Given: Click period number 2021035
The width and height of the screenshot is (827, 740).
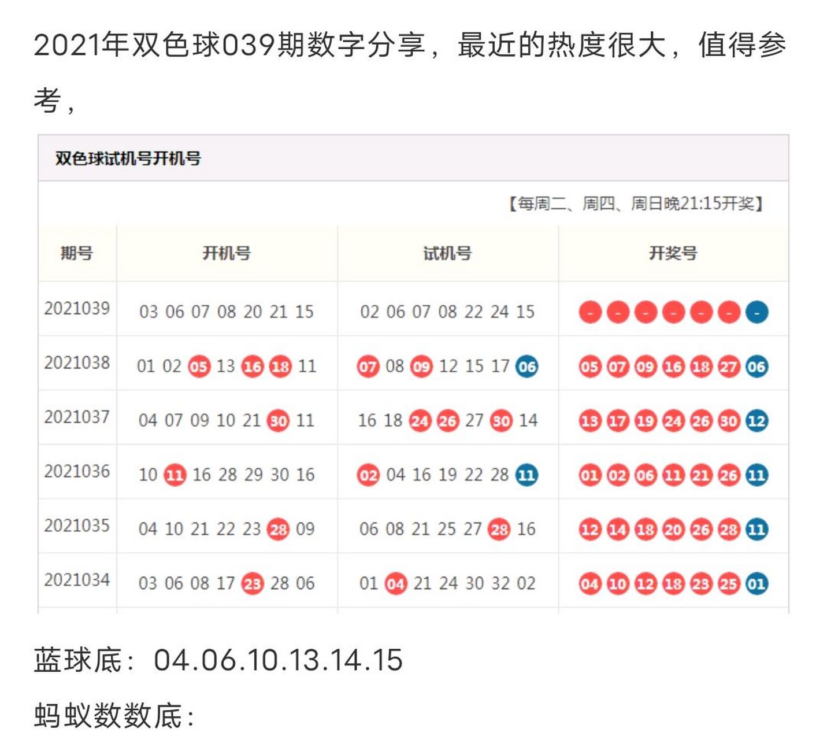Looking at the screenshot, I should (77, 526).
